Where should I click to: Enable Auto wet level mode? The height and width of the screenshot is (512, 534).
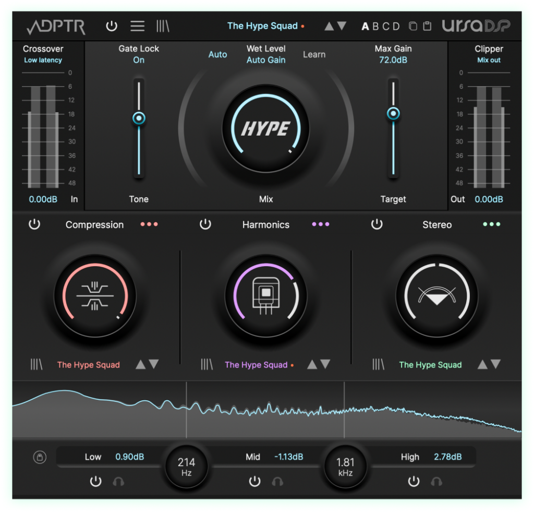pyautogui.click(x=217, y=55)
